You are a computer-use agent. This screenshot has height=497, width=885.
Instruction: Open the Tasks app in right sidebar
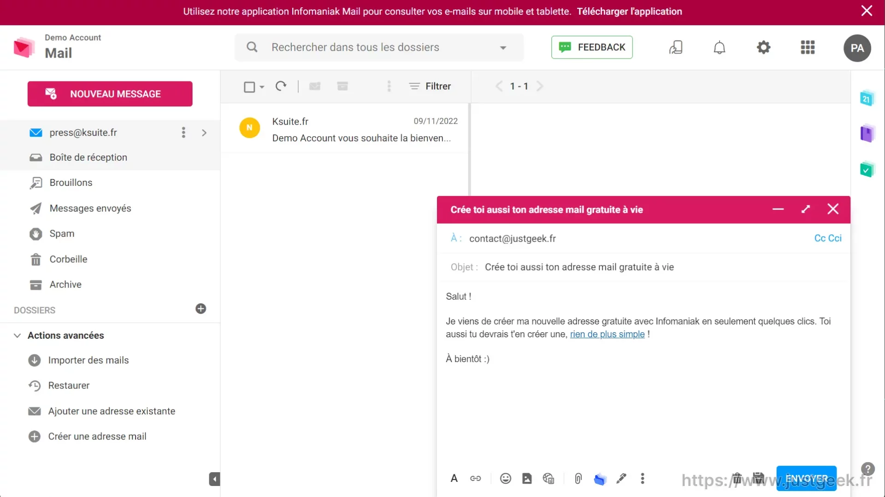[867, 170]
